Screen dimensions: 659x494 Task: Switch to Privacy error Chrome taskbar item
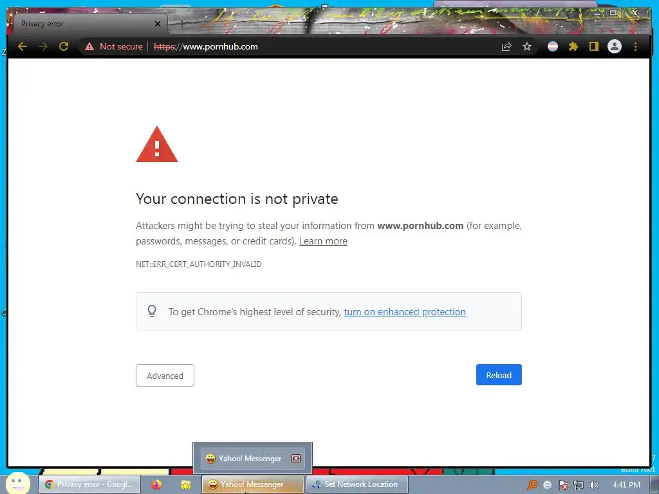point(89,484)
